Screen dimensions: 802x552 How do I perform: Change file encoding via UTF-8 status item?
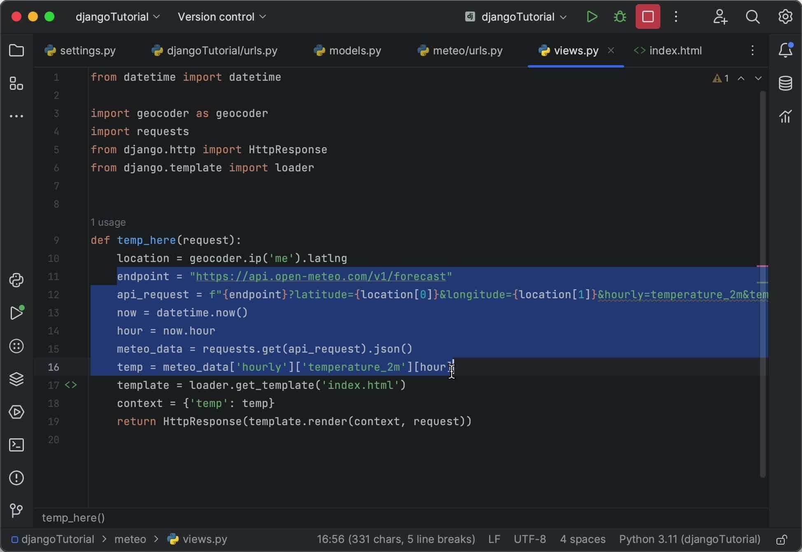[529, 539]
